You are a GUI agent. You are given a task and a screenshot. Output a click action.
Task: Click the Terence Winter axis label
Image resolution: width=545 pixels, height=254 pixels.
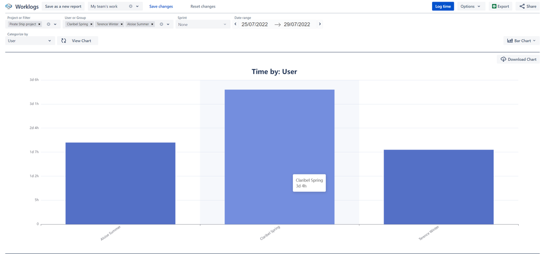pos(429,233)
